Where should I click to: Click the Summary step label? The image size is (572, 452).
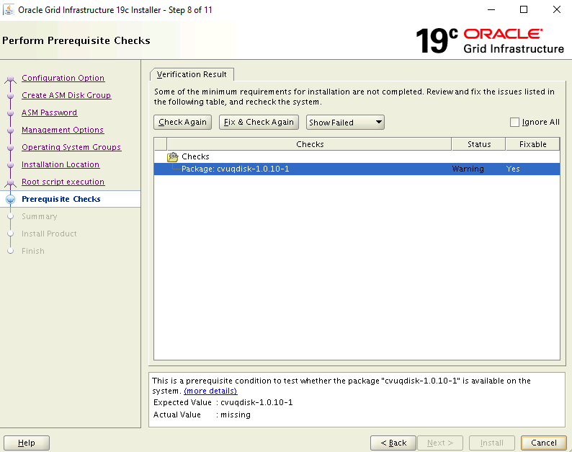click(x=40, y=216)
